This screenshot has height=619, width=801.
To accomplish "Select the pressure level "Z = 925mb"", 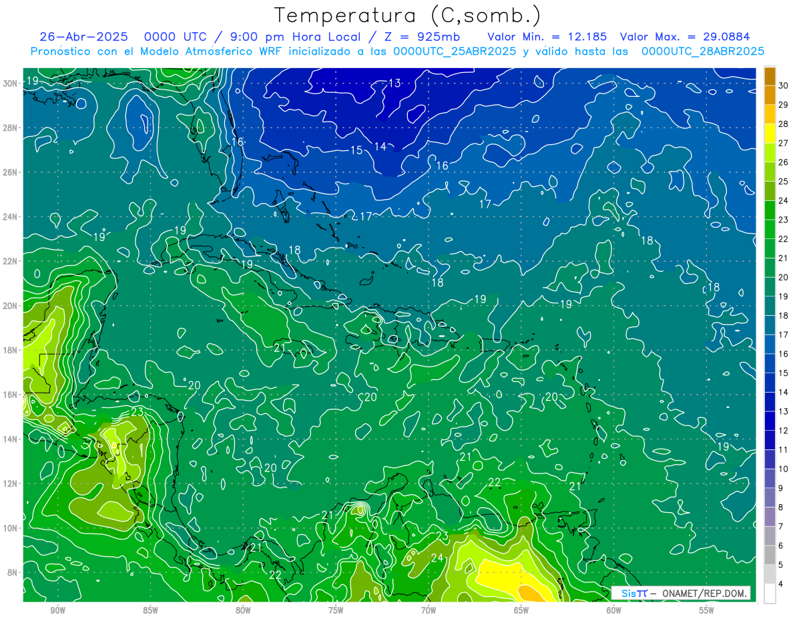I will point(421,37).
